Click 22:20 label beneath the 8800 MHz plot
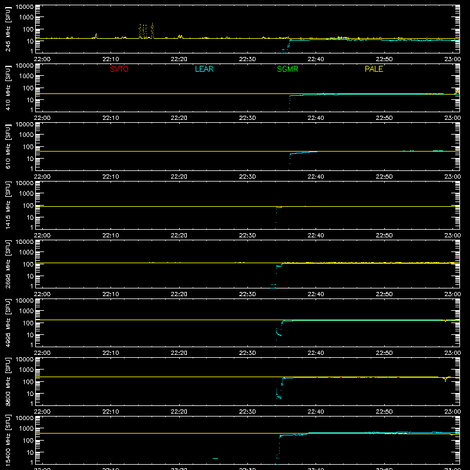470x470 pixels. coord(179,412)
